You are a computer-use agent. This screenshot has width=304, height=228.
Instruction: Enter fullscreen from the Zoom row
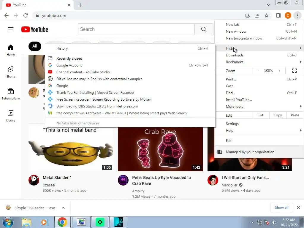coord(294,71)
